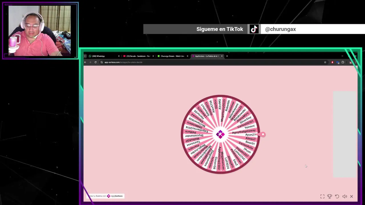The width and height of the screenshot is (365, 205).
Task: Click the 'Aguythatgotaway' wheel segment
Action: click(244, 131)
